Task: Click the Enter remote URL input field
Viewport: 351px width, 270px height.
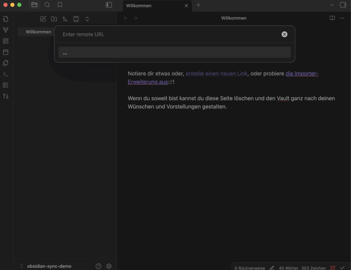Action: pos(168,34)
